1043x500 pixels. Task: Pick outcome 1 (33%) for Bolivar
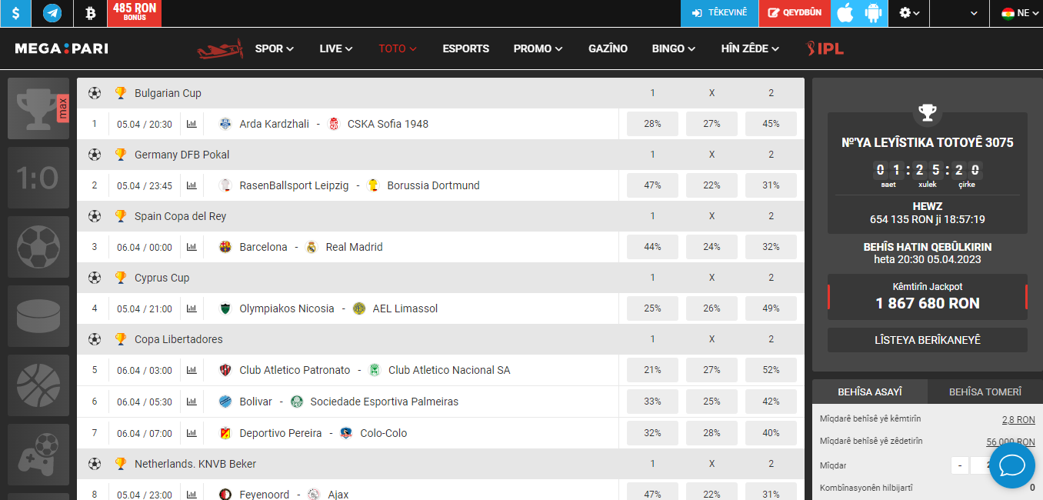[x=652, y=402]
